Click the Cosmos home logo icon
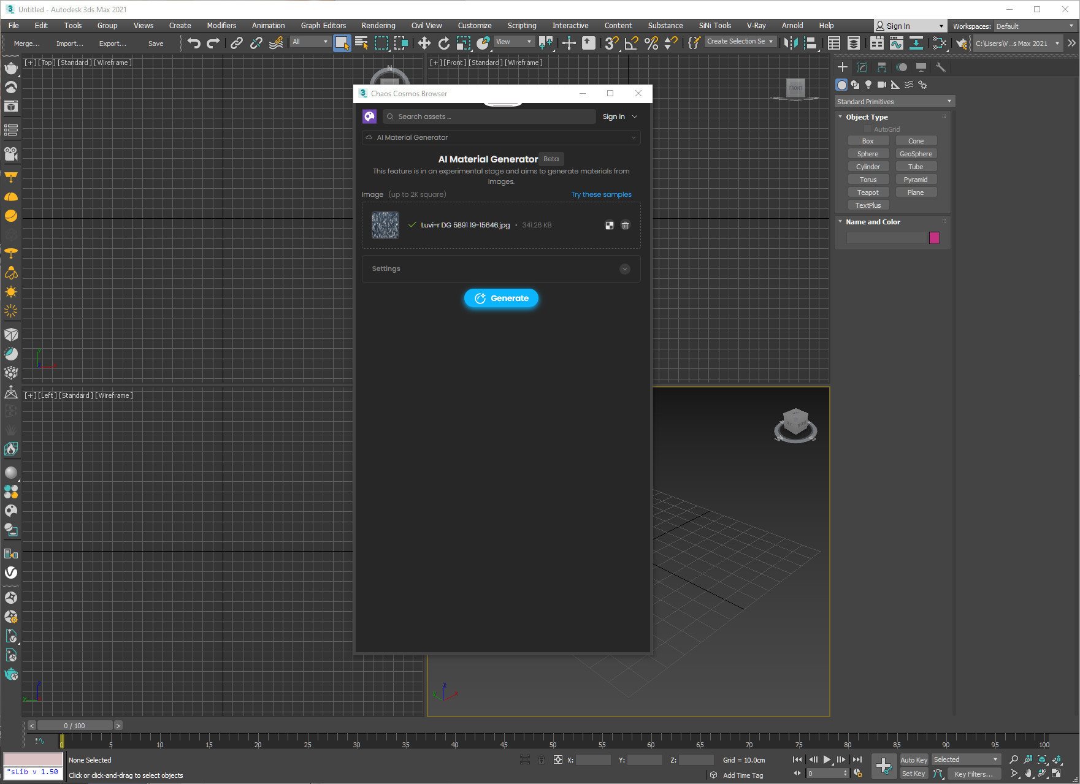This screenshot has width=1080, height=784. pos(369,116)
